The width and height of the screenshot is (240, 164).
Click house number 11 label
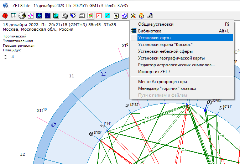72,76
